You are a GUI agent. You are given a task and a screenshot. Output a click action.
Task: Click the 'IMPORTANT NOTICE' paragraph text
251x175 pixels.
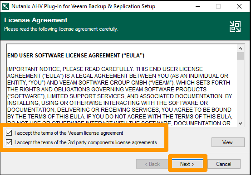[119, 96]
